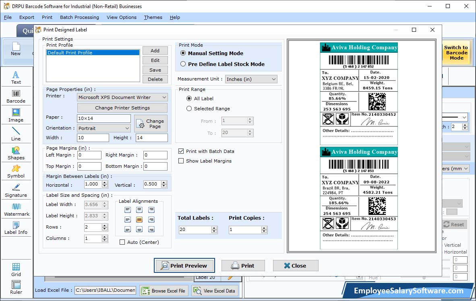Viewport: 476px width, 301px height.
Task: Select middle-right label alignment icon
Action: pos(151,219)
